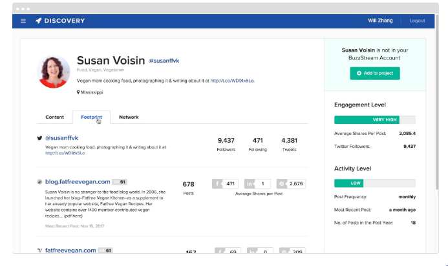
Task: Select the Footprint tab
Action: 91,117
